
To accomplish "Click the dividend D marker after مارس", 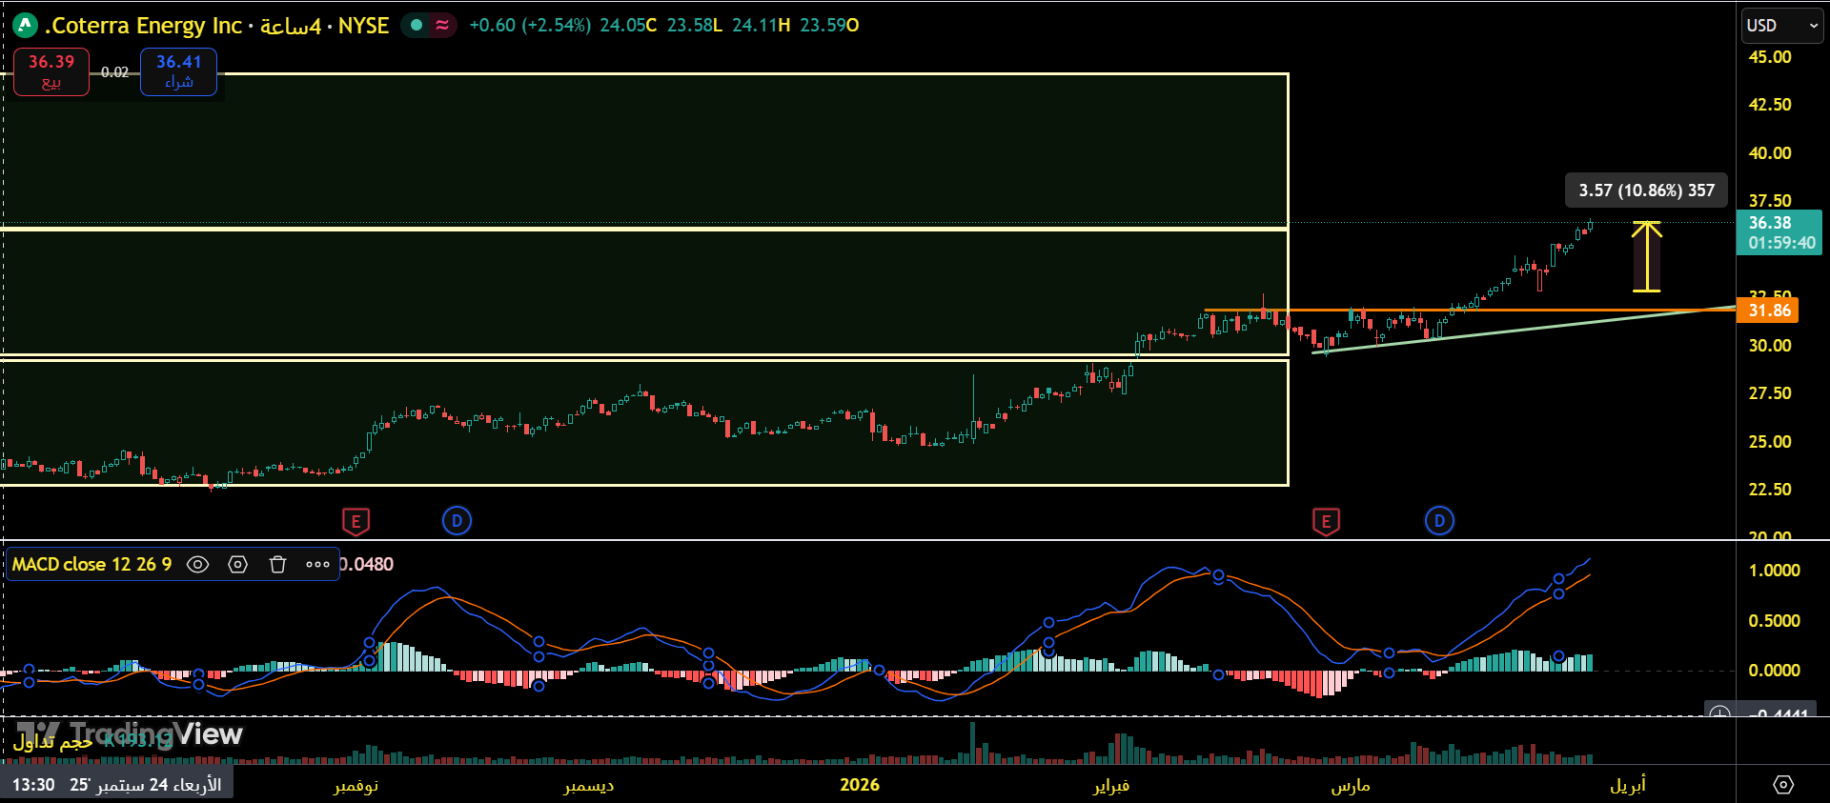I will click(1439, 521).
